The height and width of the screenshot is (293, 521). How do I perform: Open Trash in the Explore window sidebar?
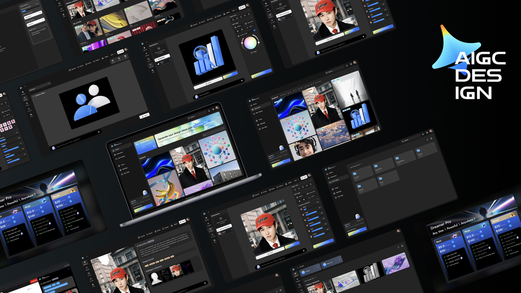coord(260,120)
